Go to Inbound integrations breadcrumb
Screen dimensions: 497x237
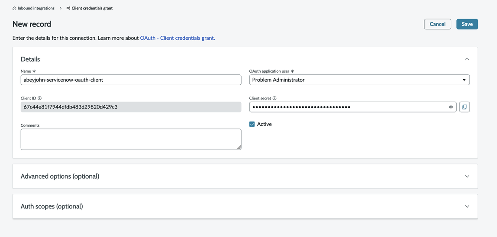(x=36, y=8)
